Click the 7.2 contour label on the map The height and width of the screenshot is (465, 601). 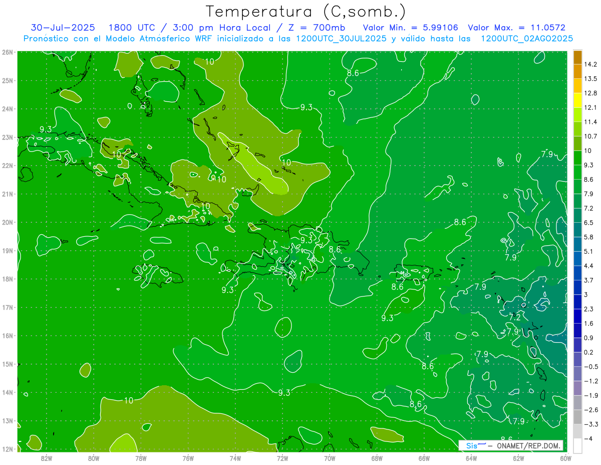515,318
